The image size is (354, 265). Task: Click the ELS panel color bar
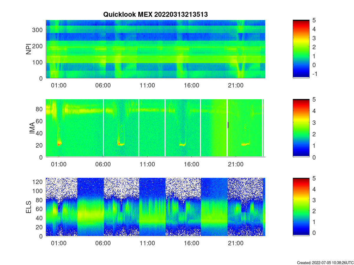click(x=301, y=207)
